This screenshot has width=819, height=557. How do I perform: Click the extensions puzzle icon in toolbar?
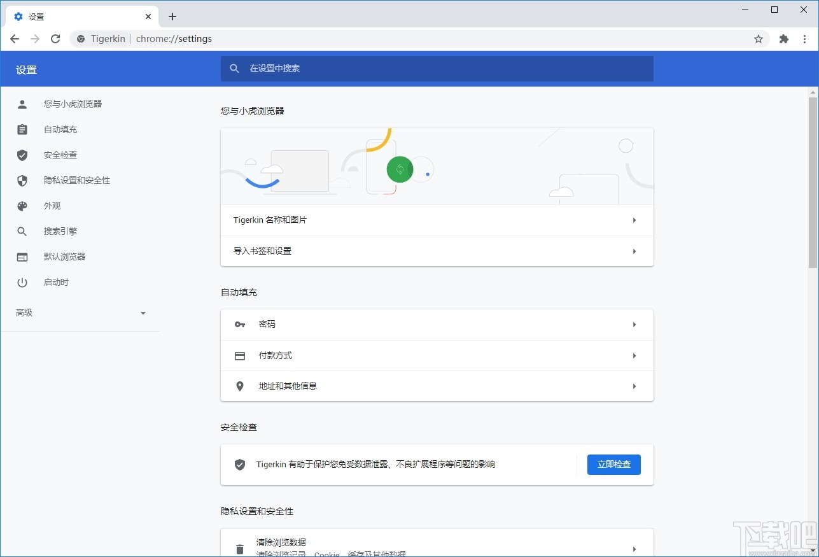[783, 39]
